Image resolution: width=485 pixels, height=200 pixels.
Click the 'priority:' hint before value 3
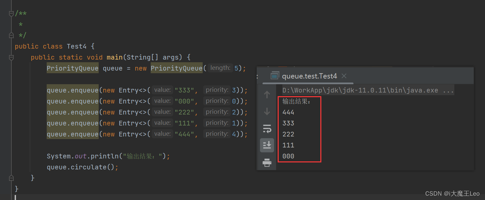(217, 90)
